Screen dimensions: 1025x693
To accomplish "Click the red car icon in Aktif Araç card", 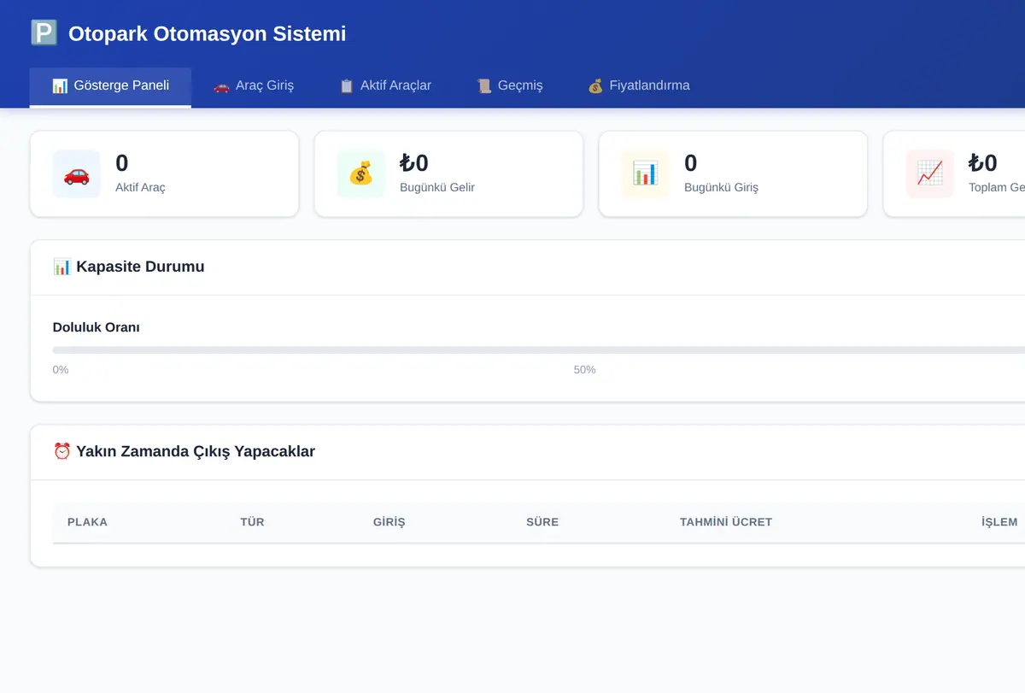I will tap(76, 174).
